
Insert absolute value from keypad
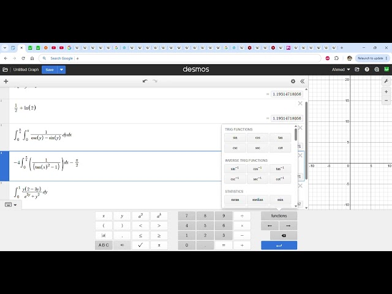click(104, 235)
